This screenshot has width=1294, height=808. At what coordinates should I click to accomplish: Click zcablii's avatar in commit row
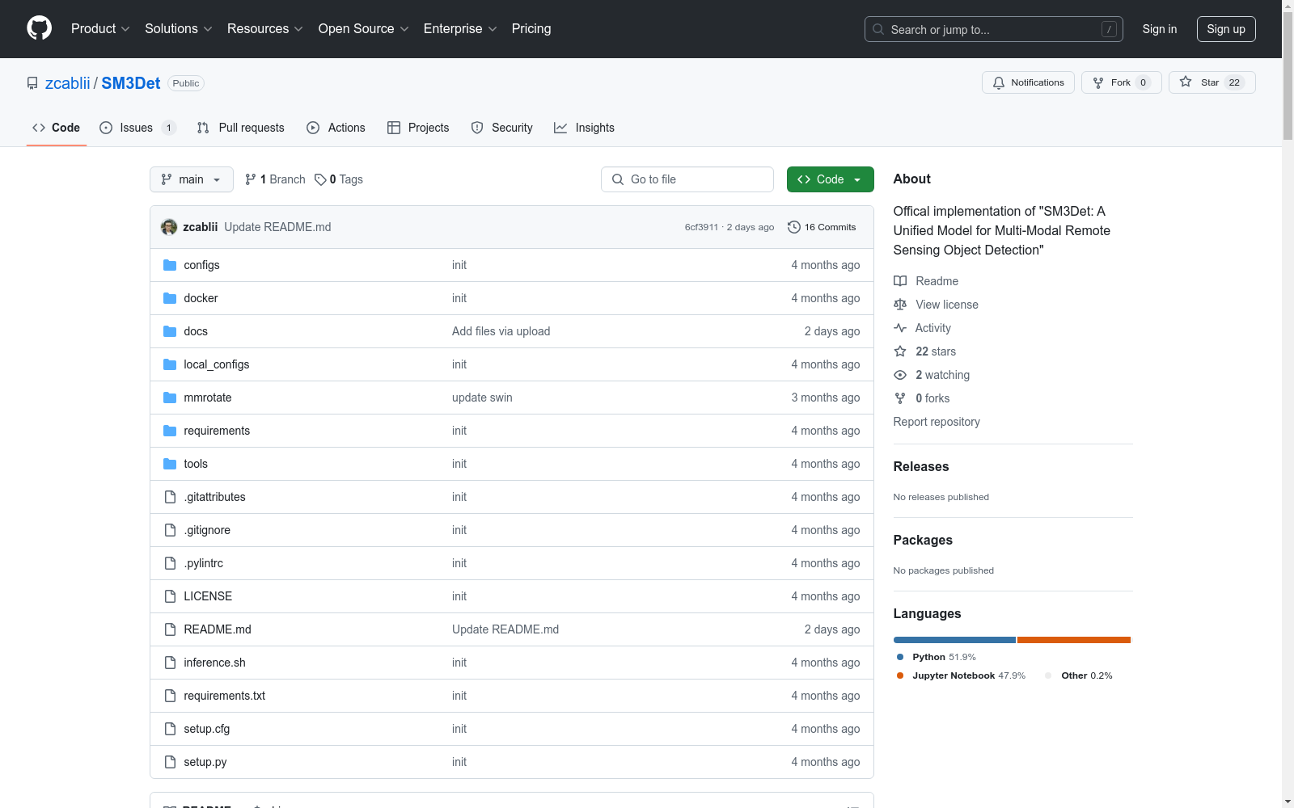point(169,227)
